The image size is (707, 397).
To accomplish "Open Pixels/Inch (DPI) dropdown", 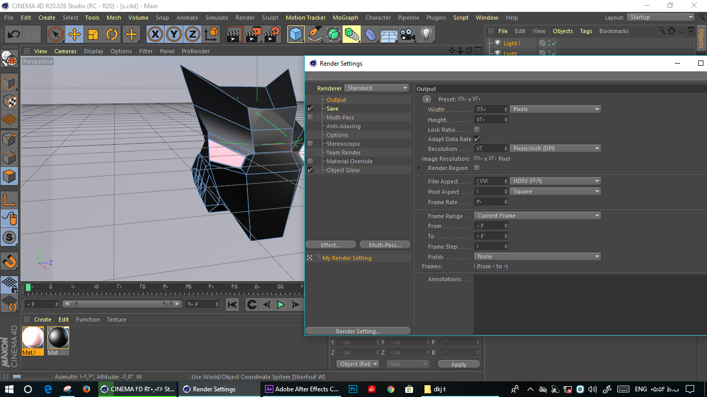I will (x=555, y=148).
